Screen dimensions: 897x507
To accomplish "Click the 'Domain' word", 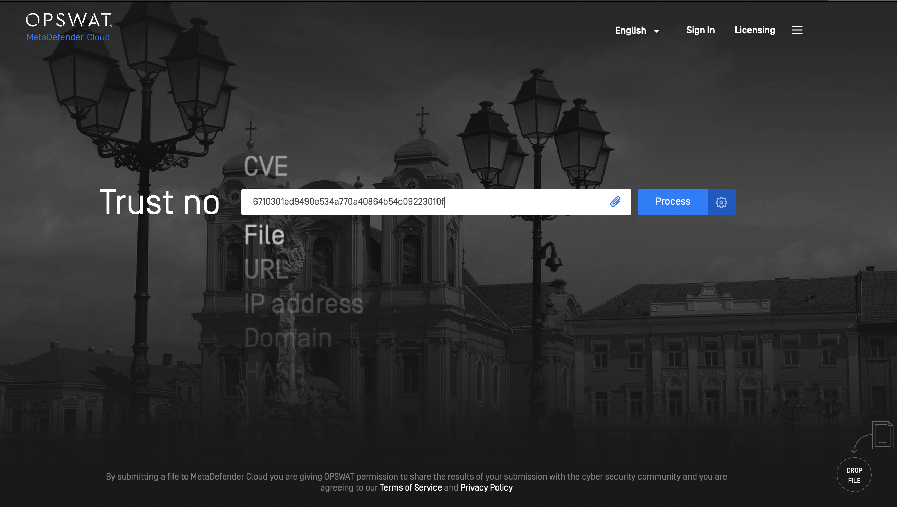I will [x=288, y=337].
